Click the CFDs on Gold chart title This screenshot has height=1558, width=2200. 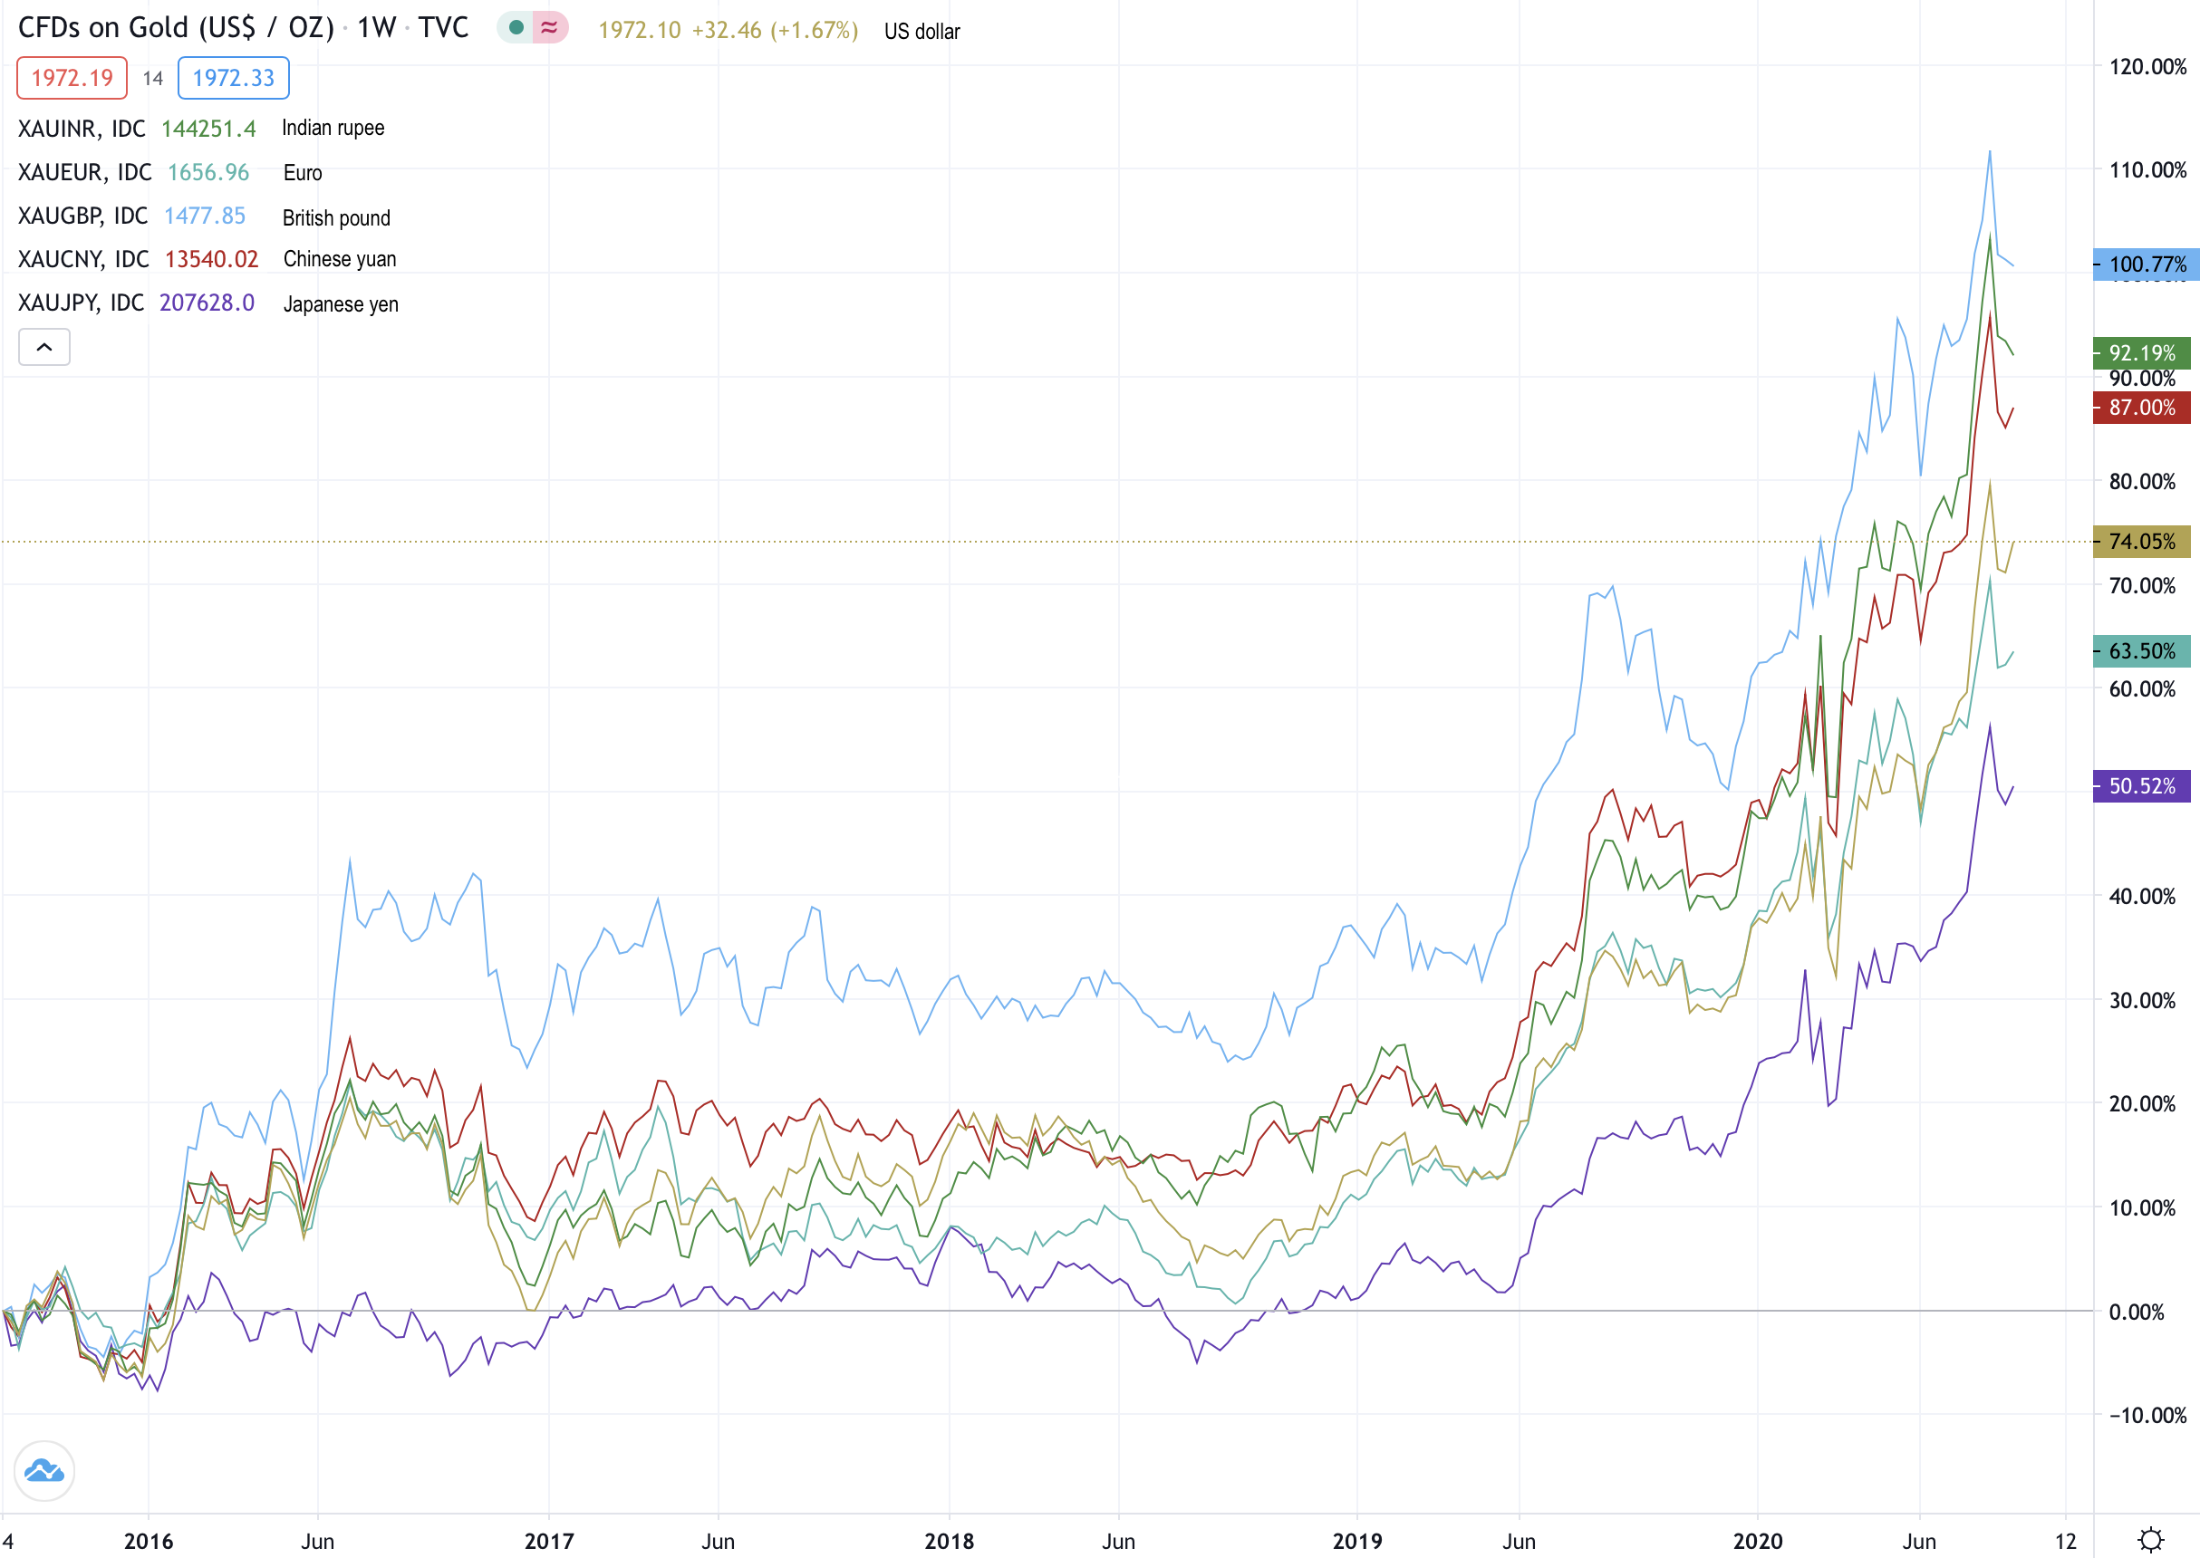tap(176, 28)
